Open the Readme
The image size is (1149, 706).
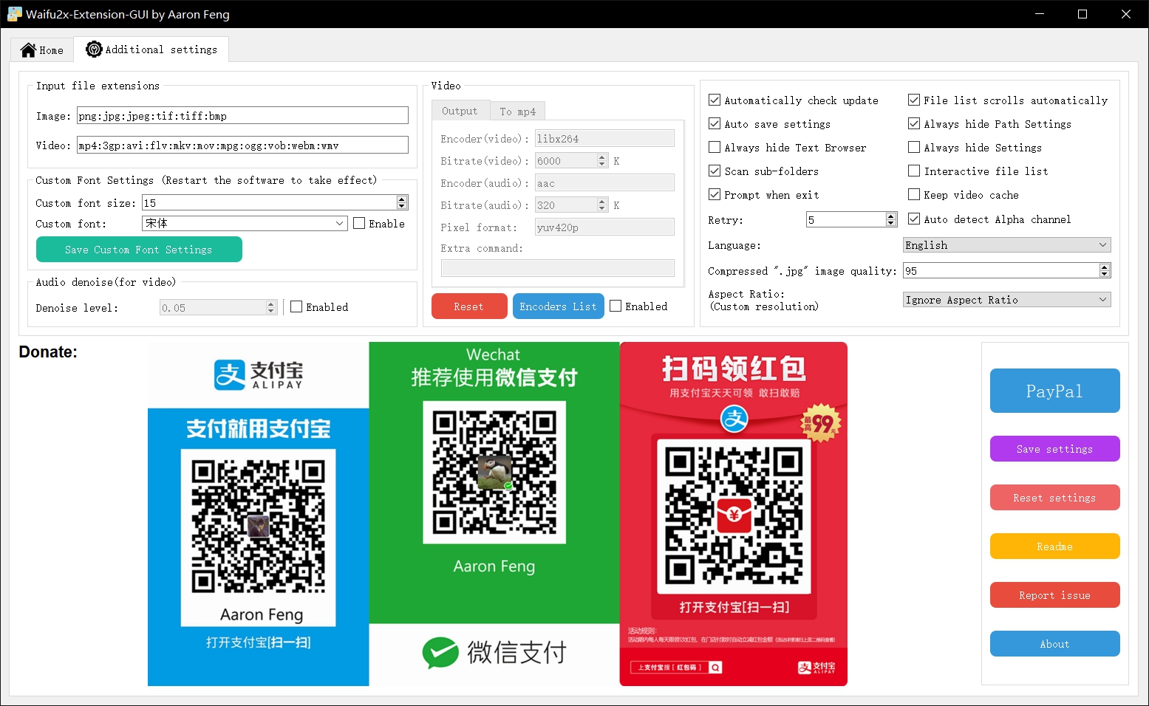click(1054, 546)
